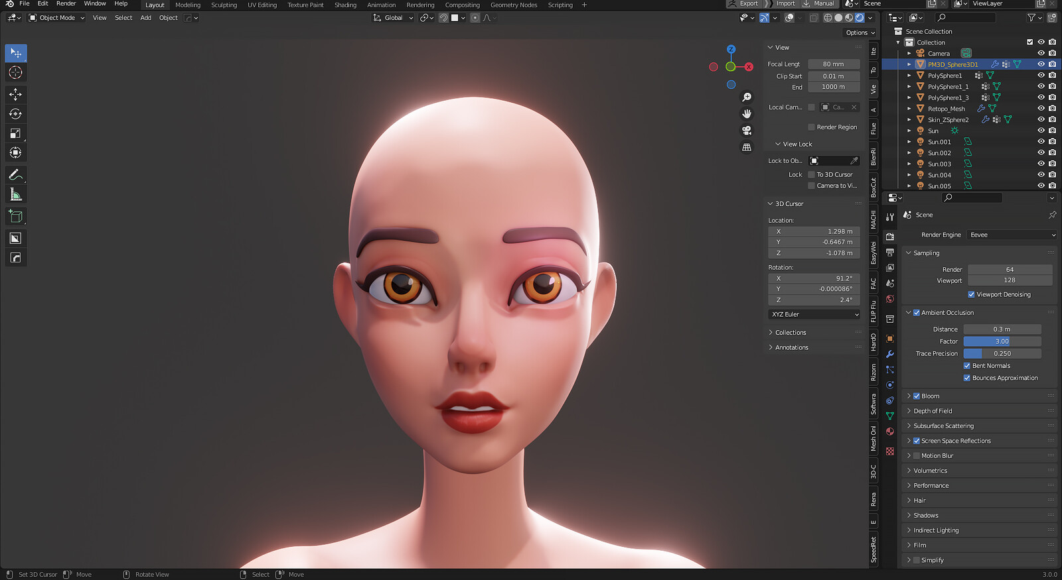Image resolution: width=1062 pixels, height=580 pixels.
Task: Activate the 3D Cursor tool
Action: point(16,73)
